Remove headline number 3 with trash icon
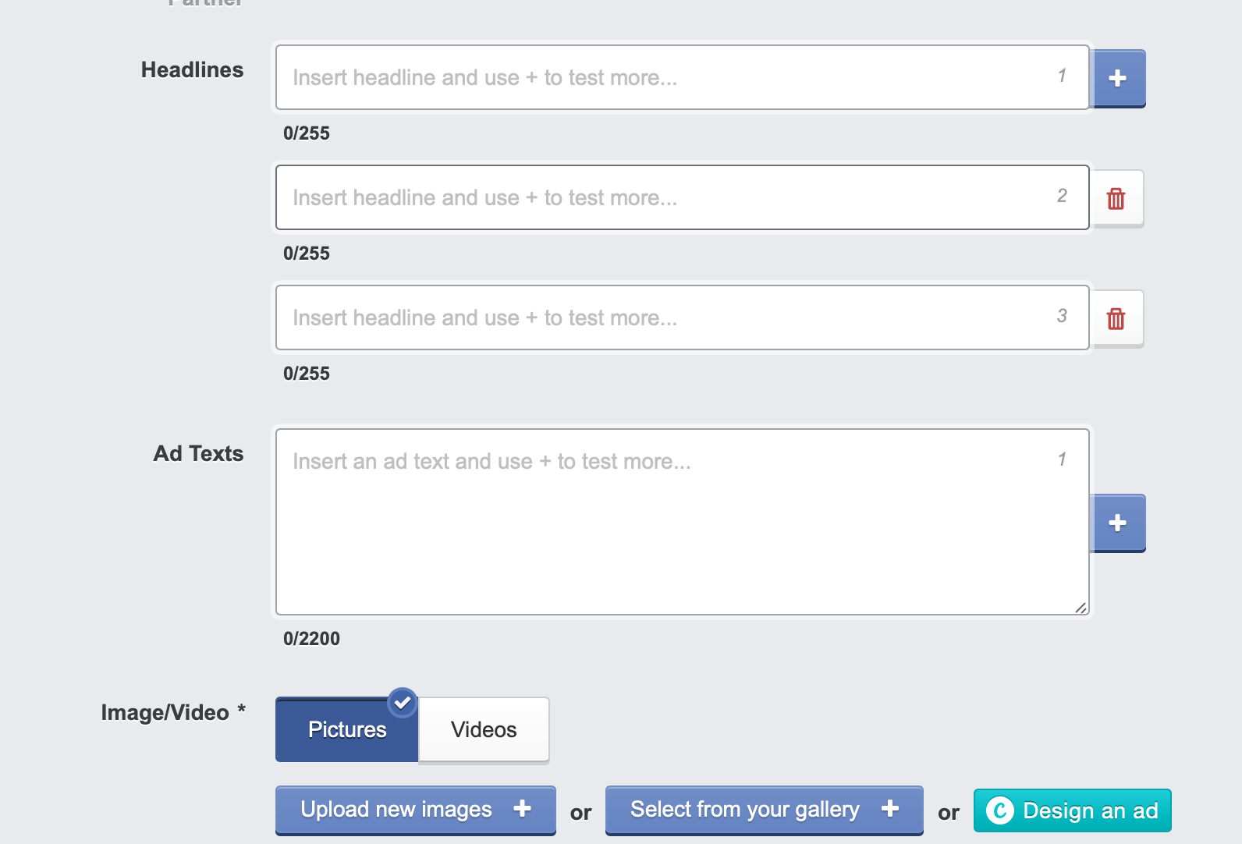The image size is (1242, 844). pos(1116,318)
